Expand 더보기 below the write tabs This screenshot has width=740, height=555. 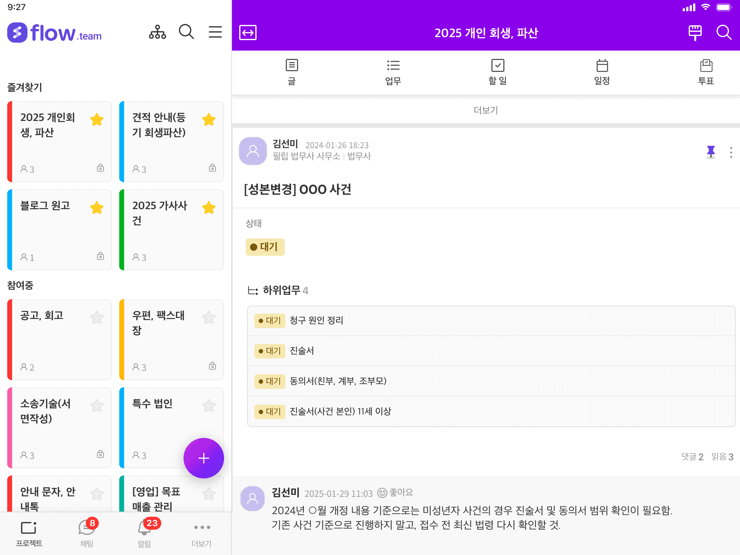click(486, 110)
